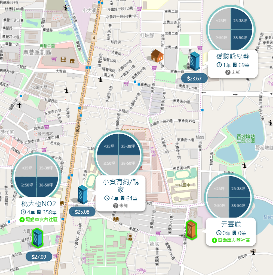Click the clock icon in 桃大極NO2 card
The width and height of the screenshot is (273, 275).
pyautogui.click(x=23, y=212)
